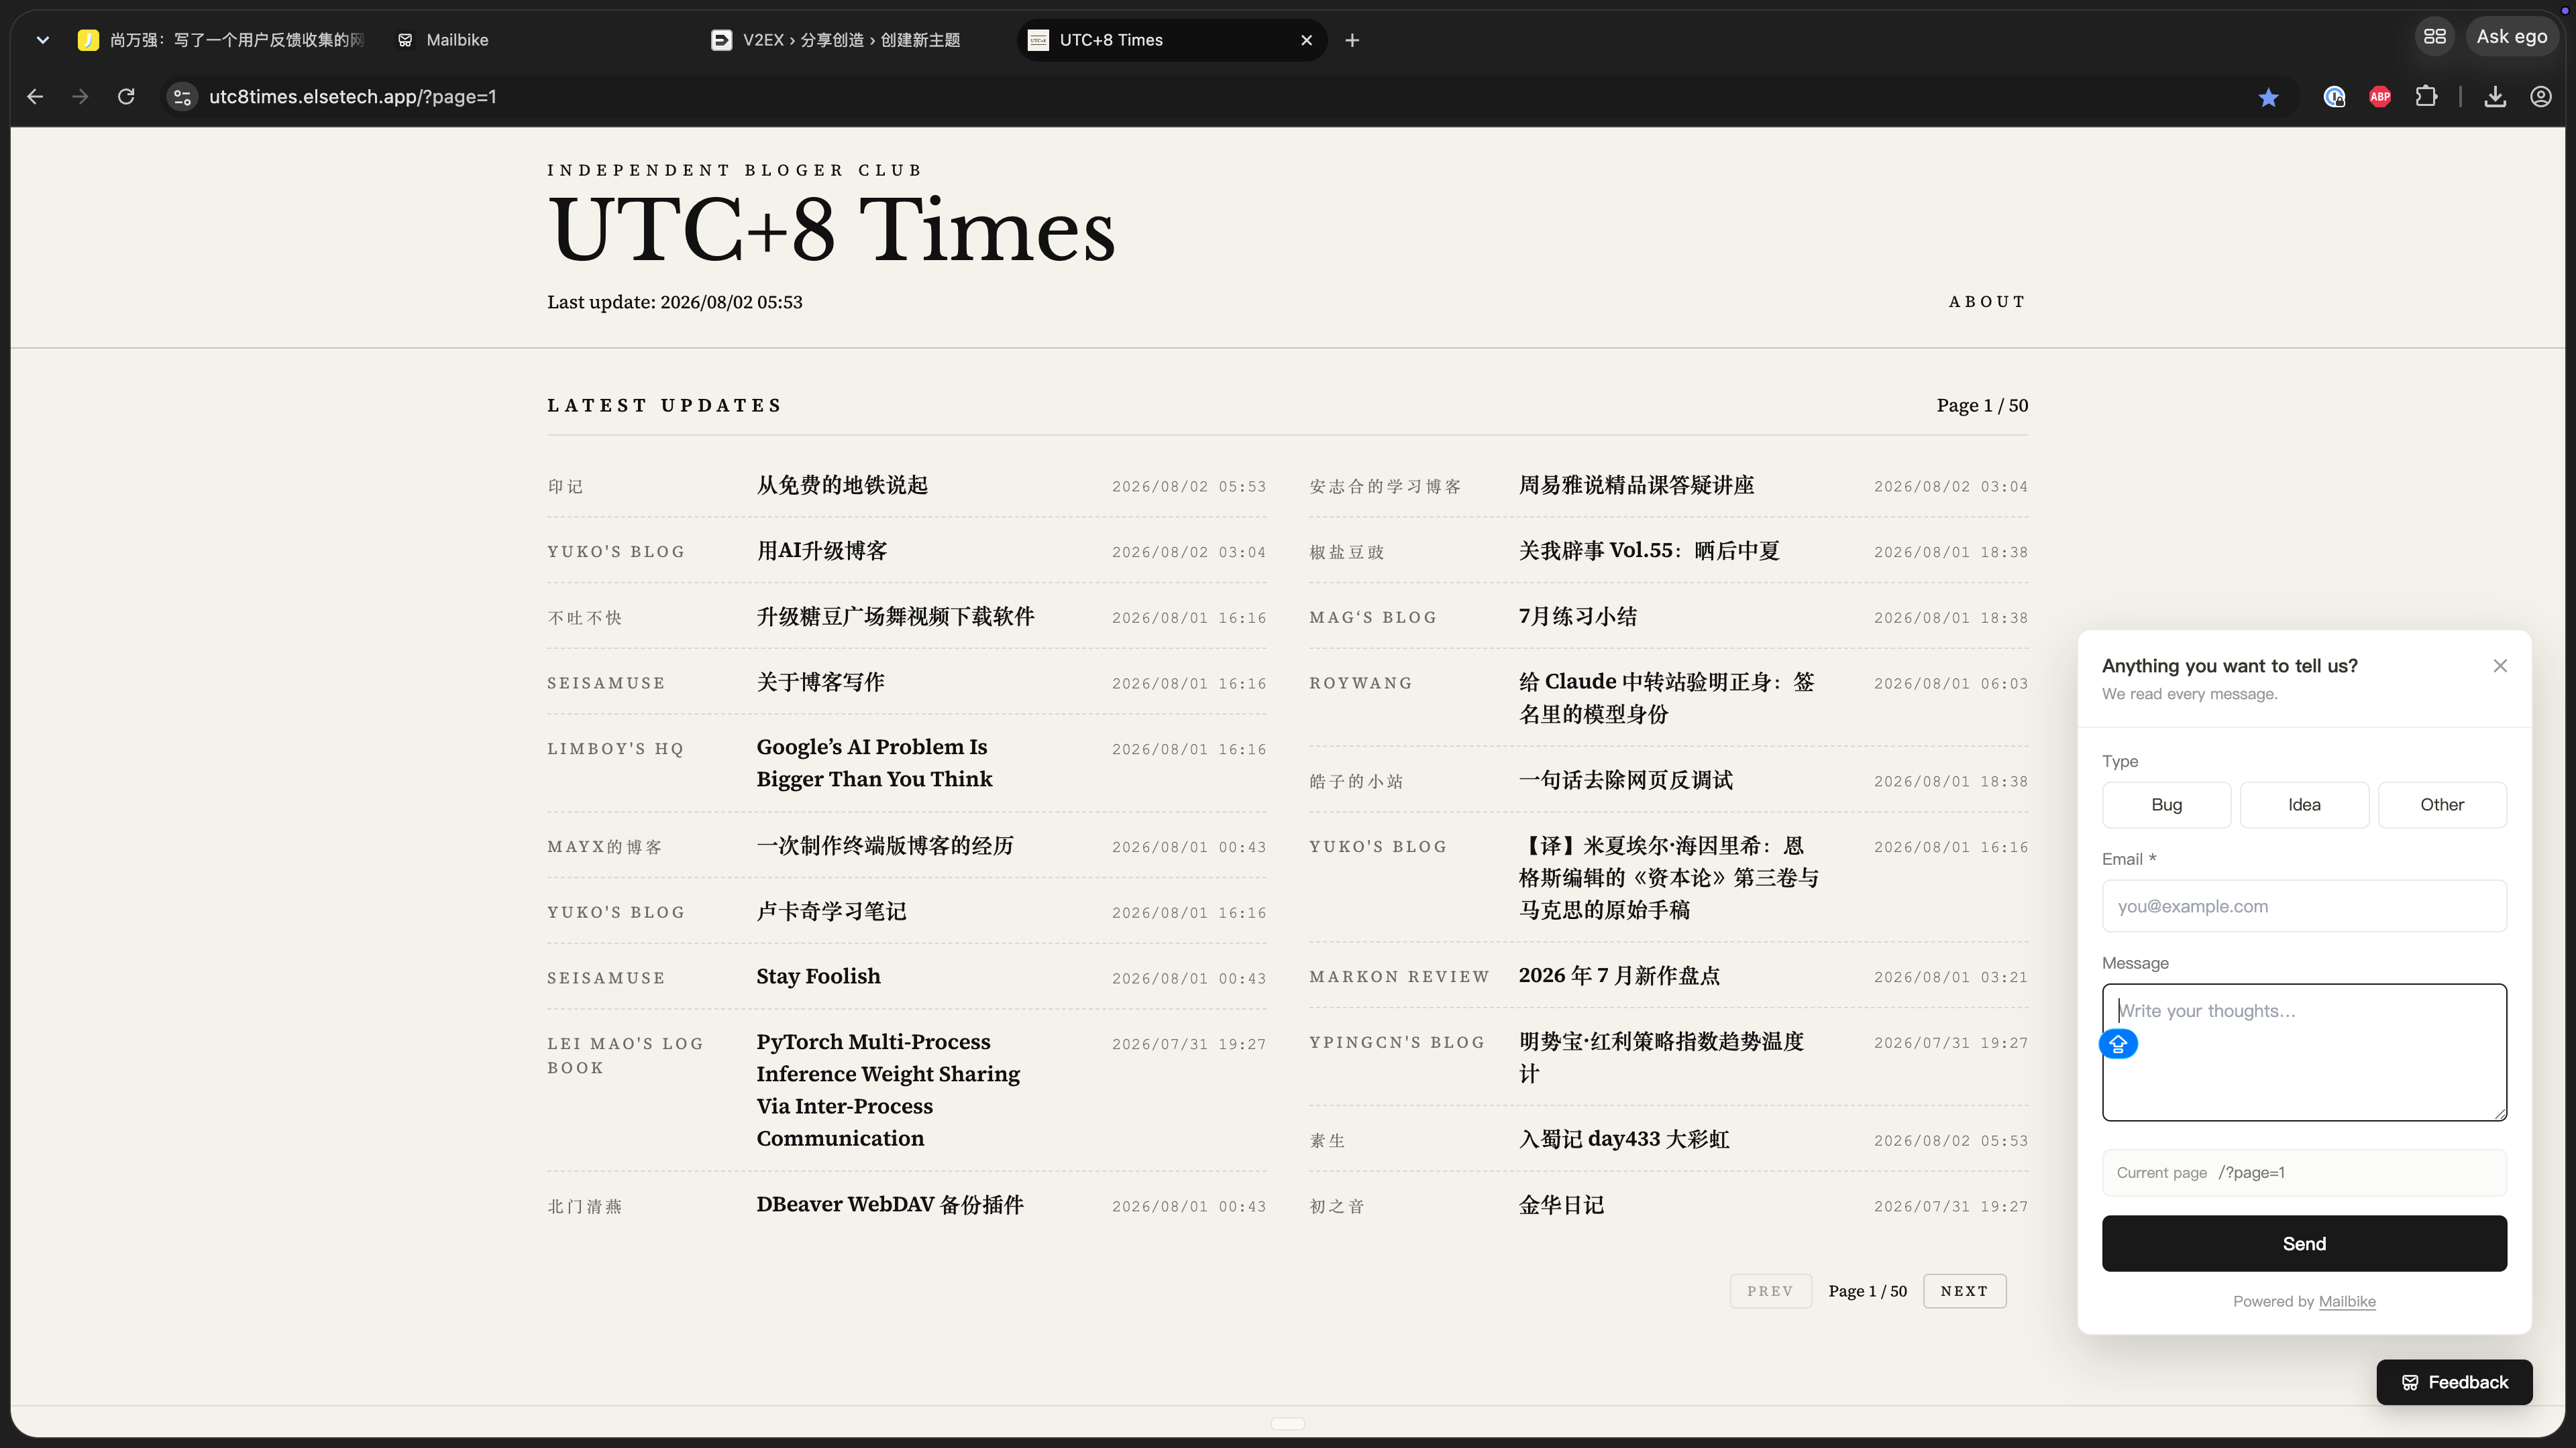This screenshot has width=2576, height=1448.
Task: Open a new tab with plus icon
Action: coord(1352,40)
